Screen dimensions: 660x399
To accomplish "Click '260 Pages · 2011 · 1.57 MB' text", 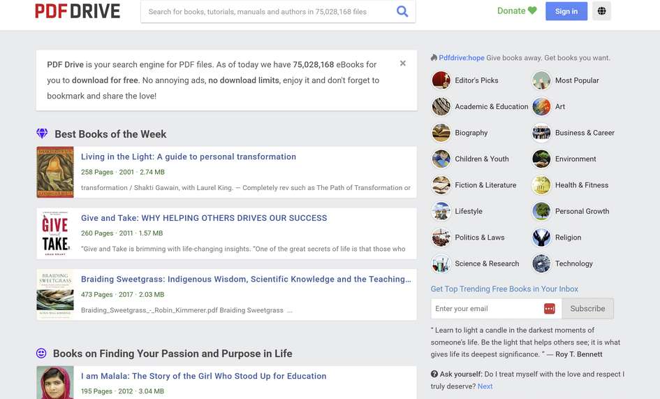I will click(x=122, y=233).
